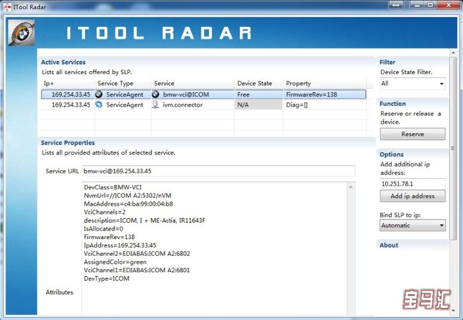Image resolution: width=463 pixels, height=320 pixels.
Task: Collapse the Service Properties section header
Action: [68, 143]
